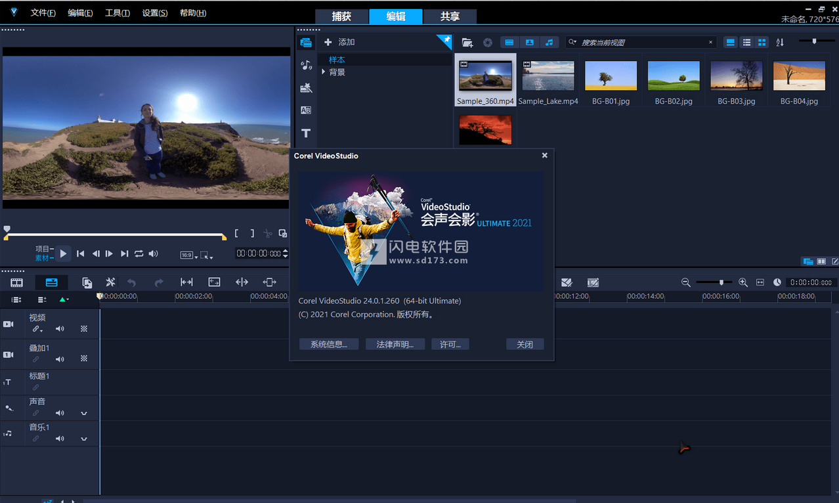Click the mark-in bracket icon

tap(237, 233)
